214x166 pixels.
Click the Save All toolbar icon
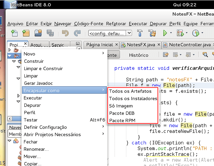coord(50,33)
